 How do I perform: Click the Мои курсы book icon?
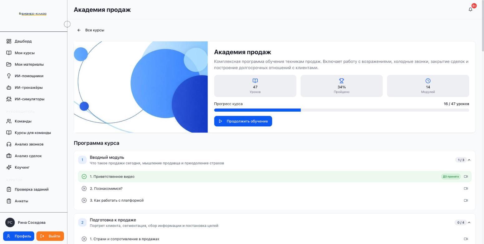pos(9,53)
